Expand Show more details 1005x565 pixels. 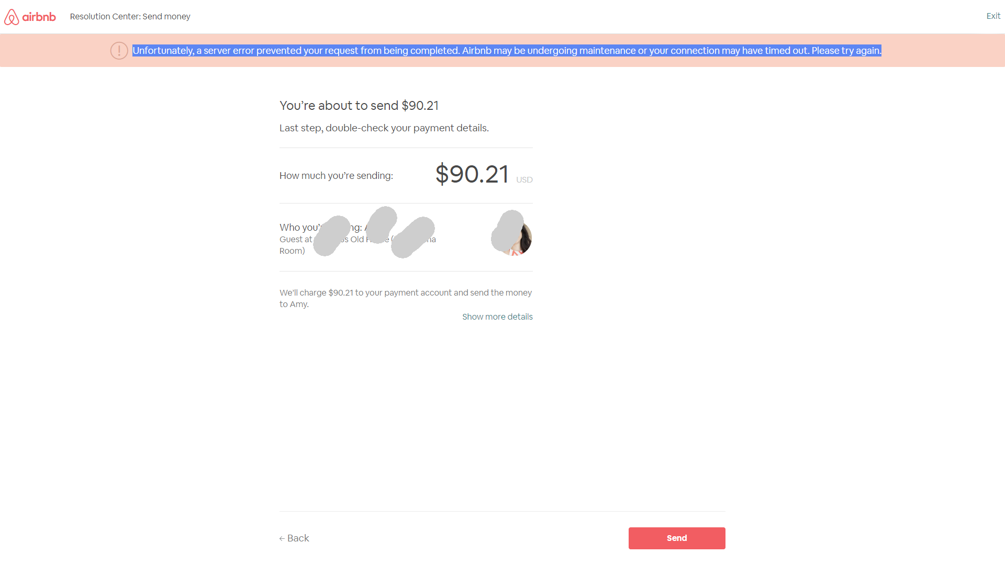[497, 317]
